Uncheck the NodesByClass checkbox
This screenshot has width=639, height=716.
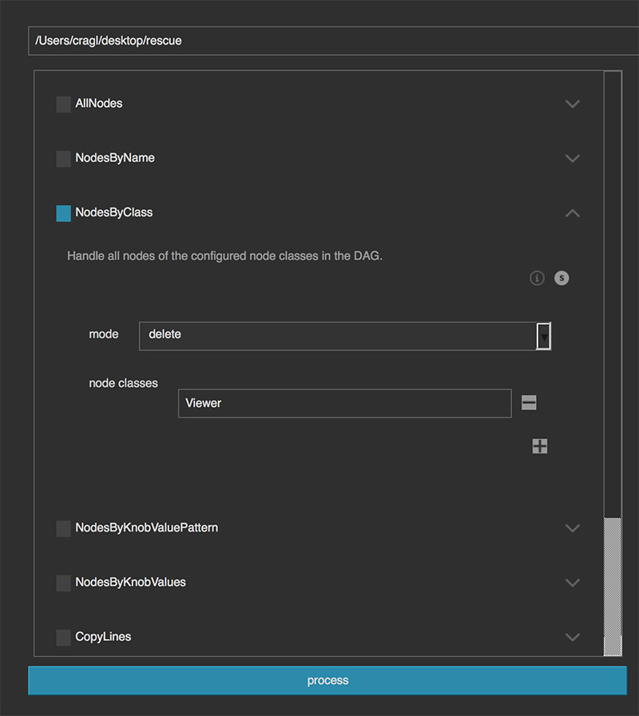64,213
